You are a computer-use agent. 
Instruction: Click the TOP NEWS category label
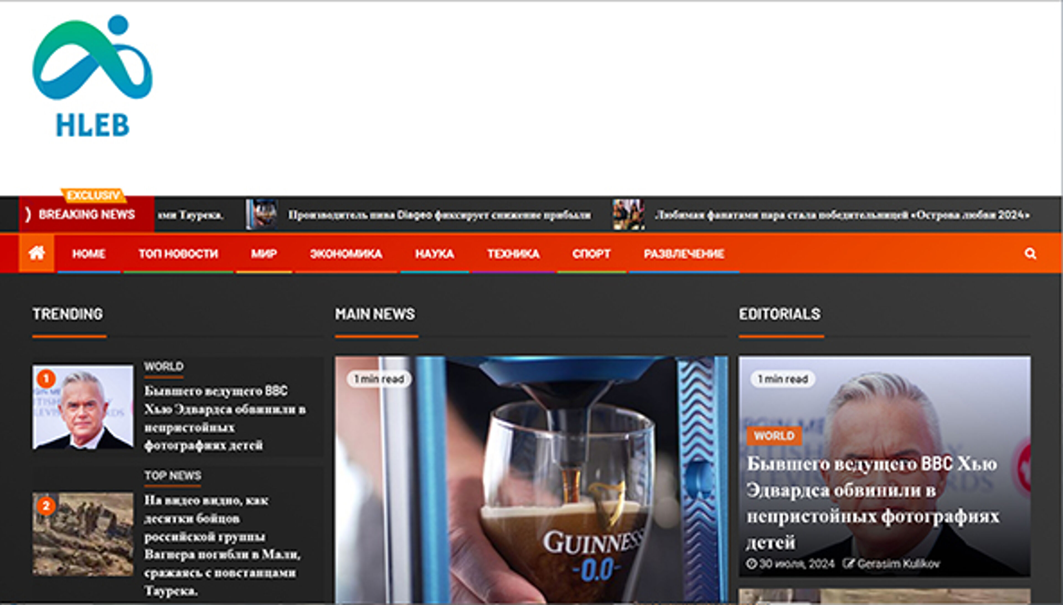(x=172, y=475)
